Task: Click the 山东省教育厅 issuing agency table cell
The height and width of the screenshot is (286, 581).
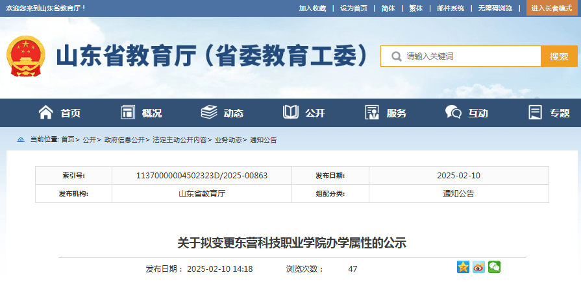Action: 202,193
